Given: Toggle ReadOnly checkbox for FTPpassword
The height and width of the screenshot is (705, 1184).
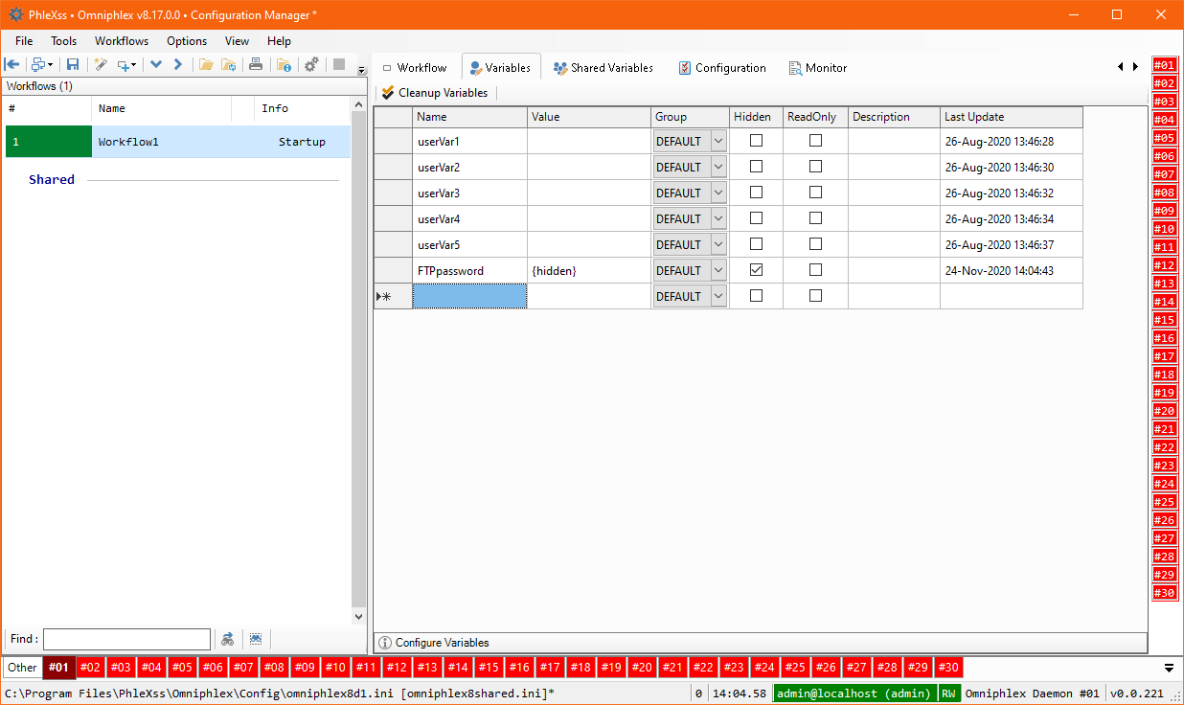Looking at the screenshot, I should coord(815,270).
